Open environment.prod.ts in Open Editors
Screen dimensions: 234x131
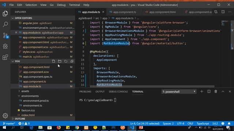click(x=43, y=28)
